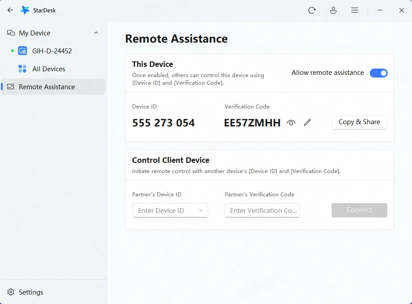
Task: Edit verification code with pencil icon
Action: pyautogui.click(x=307, y=122)
